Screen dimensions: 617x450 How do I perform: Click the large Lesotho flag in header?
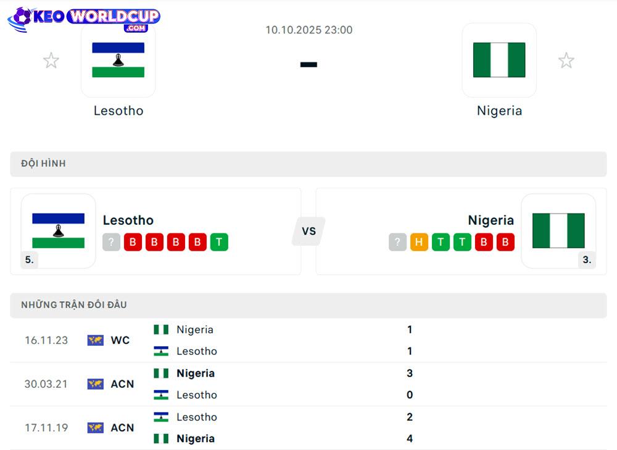coord(118,60)
